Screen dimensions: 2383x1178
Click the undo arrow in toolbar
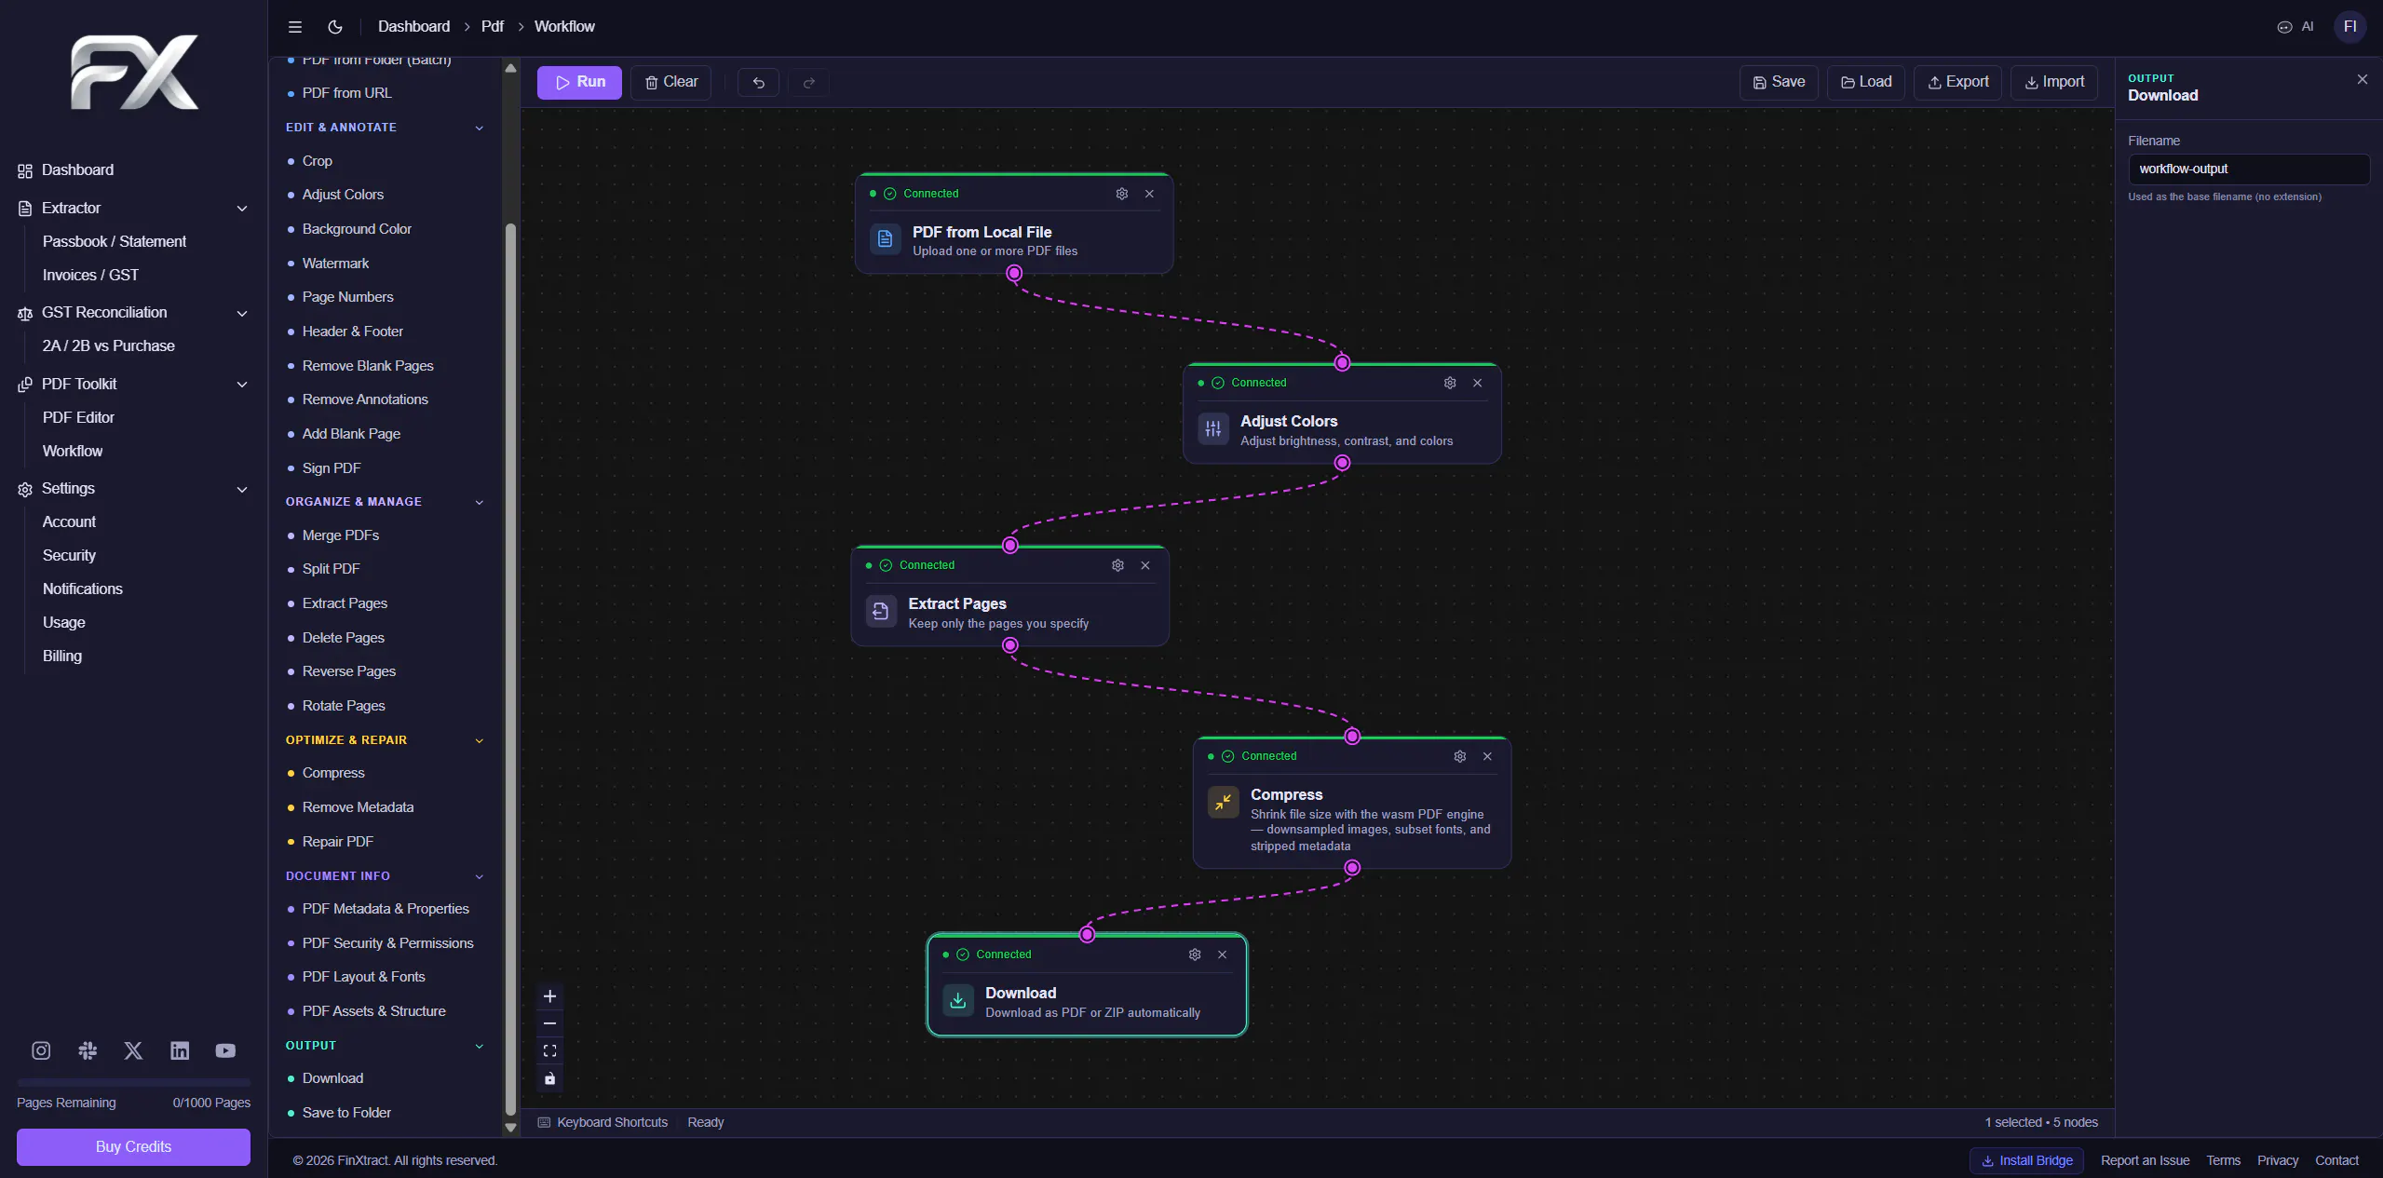[759, 83]
